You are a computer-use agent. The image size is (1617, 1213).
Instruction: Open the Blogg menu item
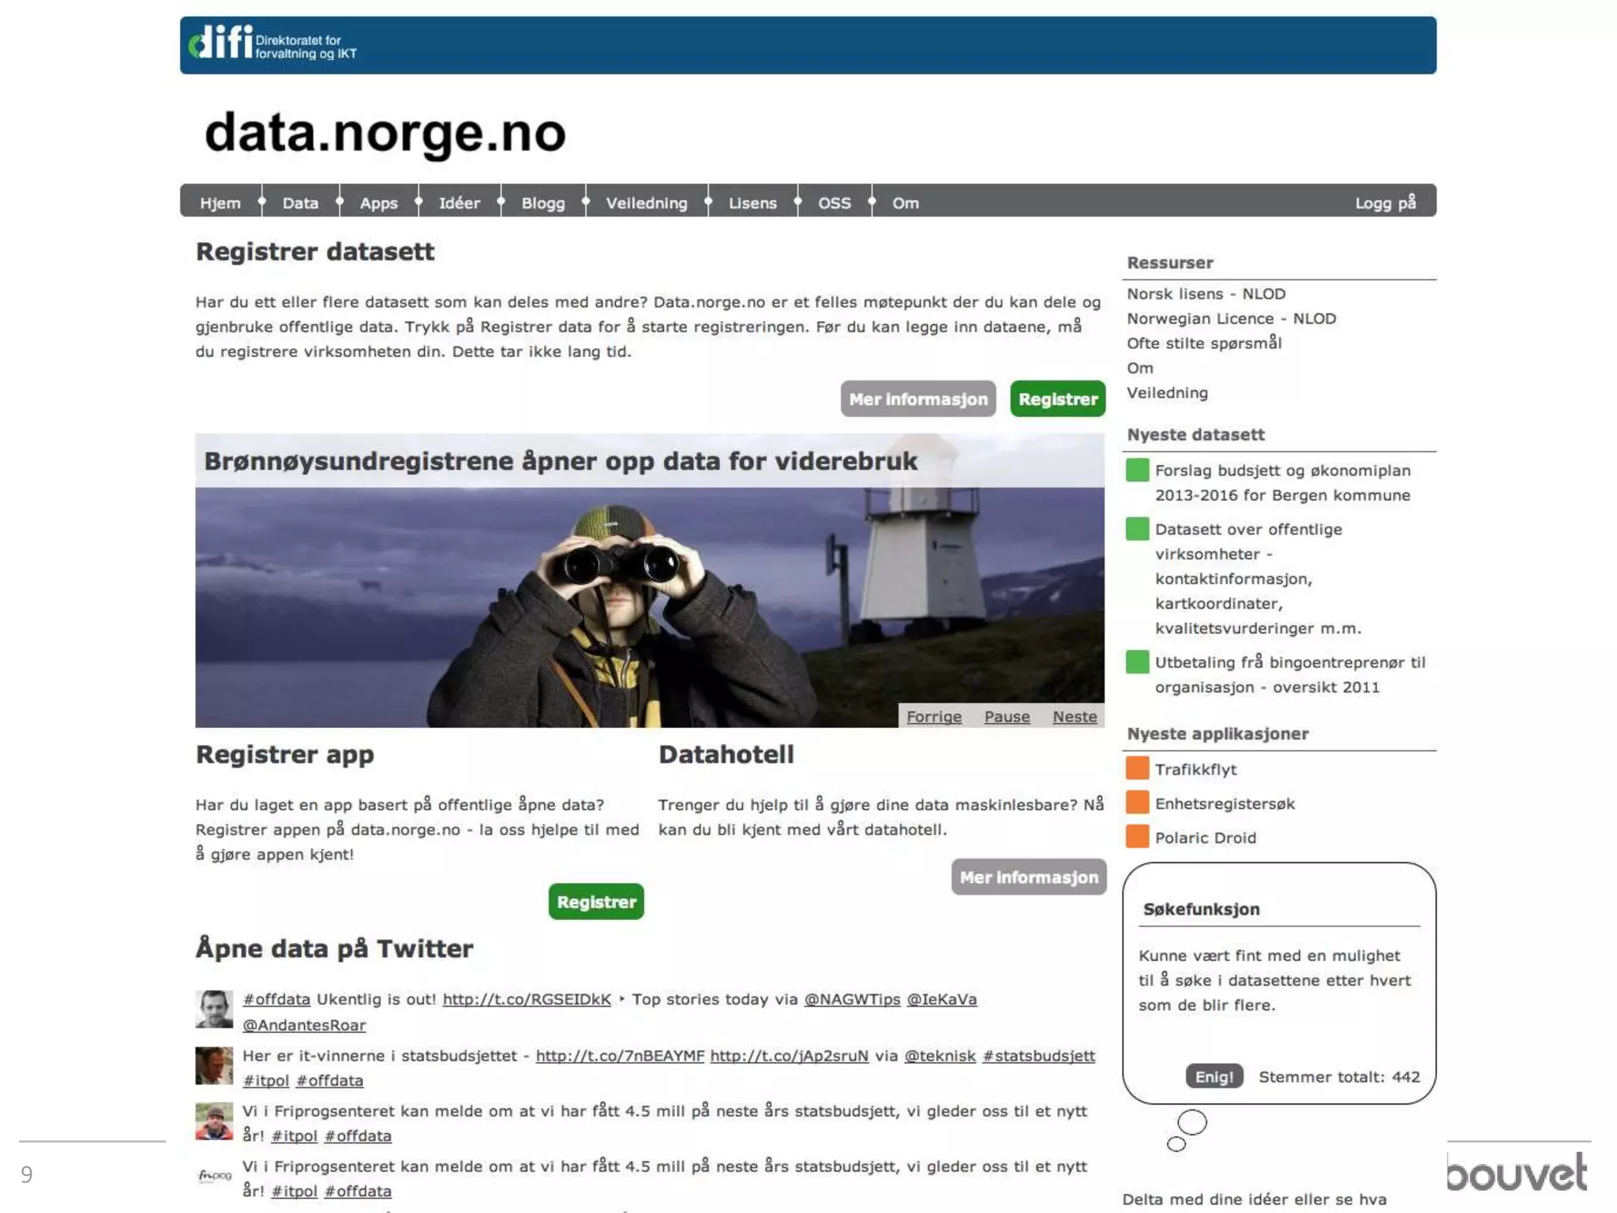tap(543, 203)
